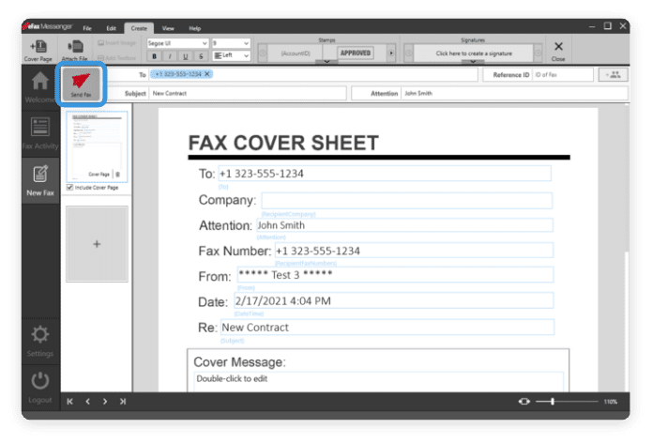Add a Cover Page from ribbon

tap(38, 51)
